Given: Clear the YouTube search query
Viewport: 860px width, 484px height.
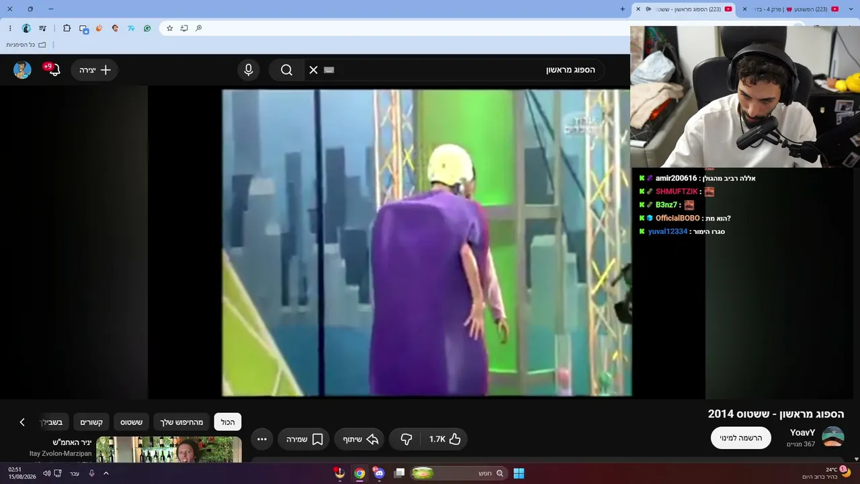Looking at the screenshot, I should (x=313, y=70).
